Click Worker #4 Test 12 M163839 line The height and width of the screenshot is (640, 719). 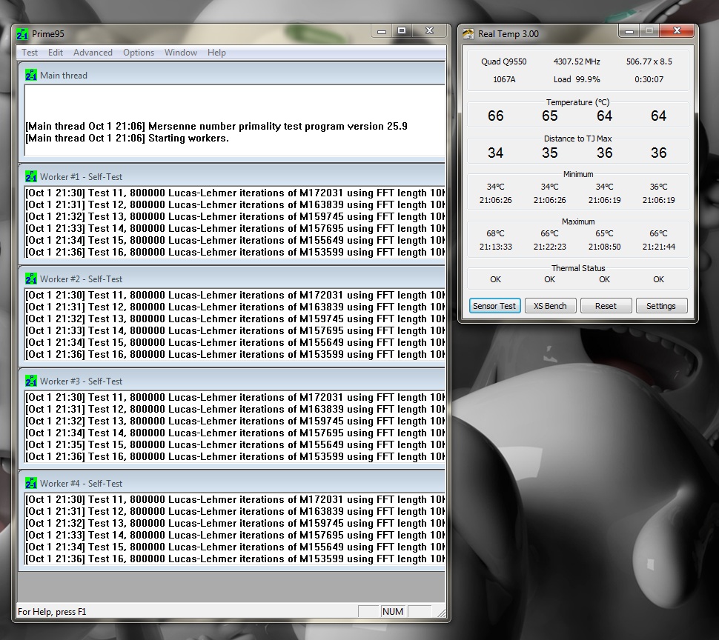pos(235,511)
